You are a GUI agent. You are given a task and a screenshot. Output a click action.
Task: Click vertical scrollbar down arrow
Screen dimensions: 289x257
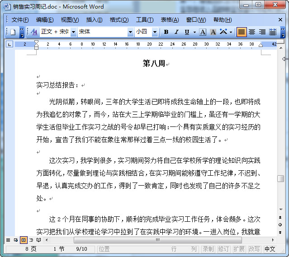[281, 210]
